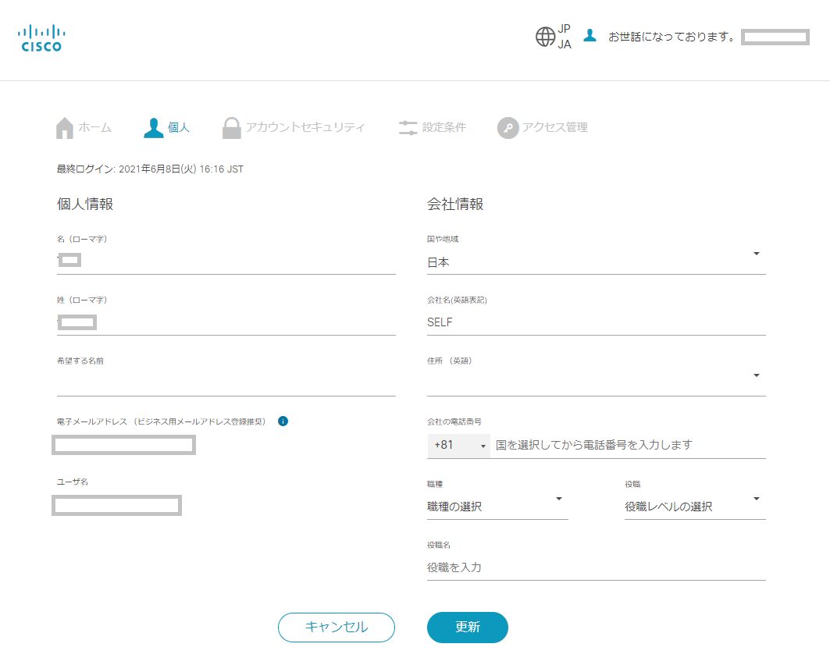Click the ユーザ名 username input field
Viewport: 830px width, 665px height.
116,505
